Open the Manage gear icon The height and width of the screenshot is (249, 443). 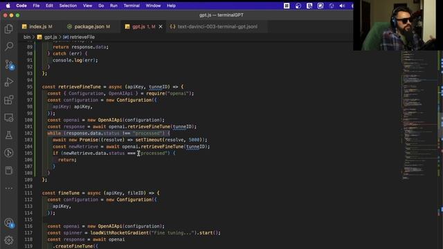9,240
